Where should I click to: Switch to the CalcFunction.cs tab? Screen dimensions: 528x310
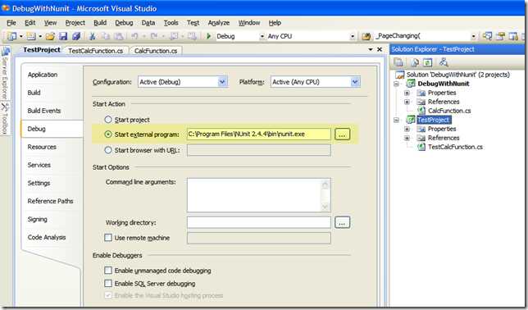156,51
